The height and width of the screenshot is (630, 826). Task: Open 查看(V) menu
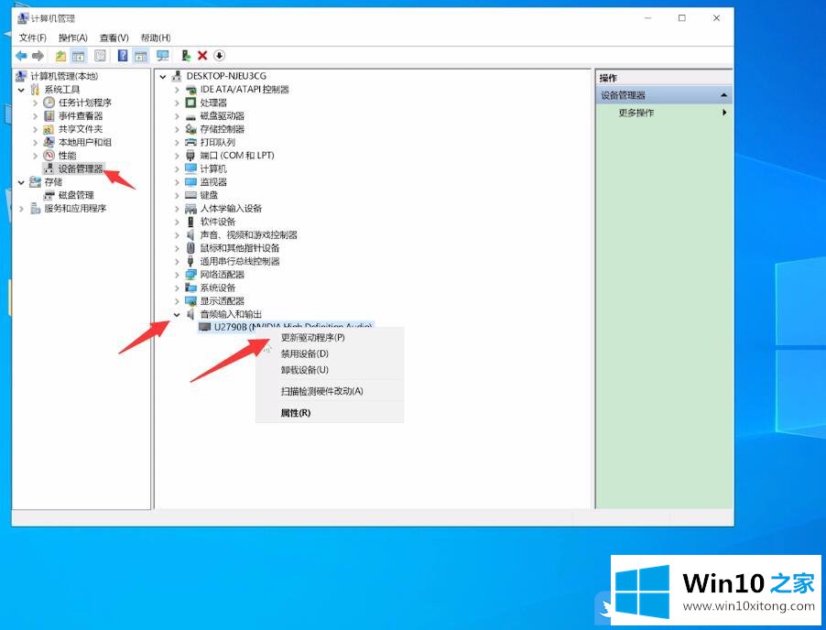(114, 38)
